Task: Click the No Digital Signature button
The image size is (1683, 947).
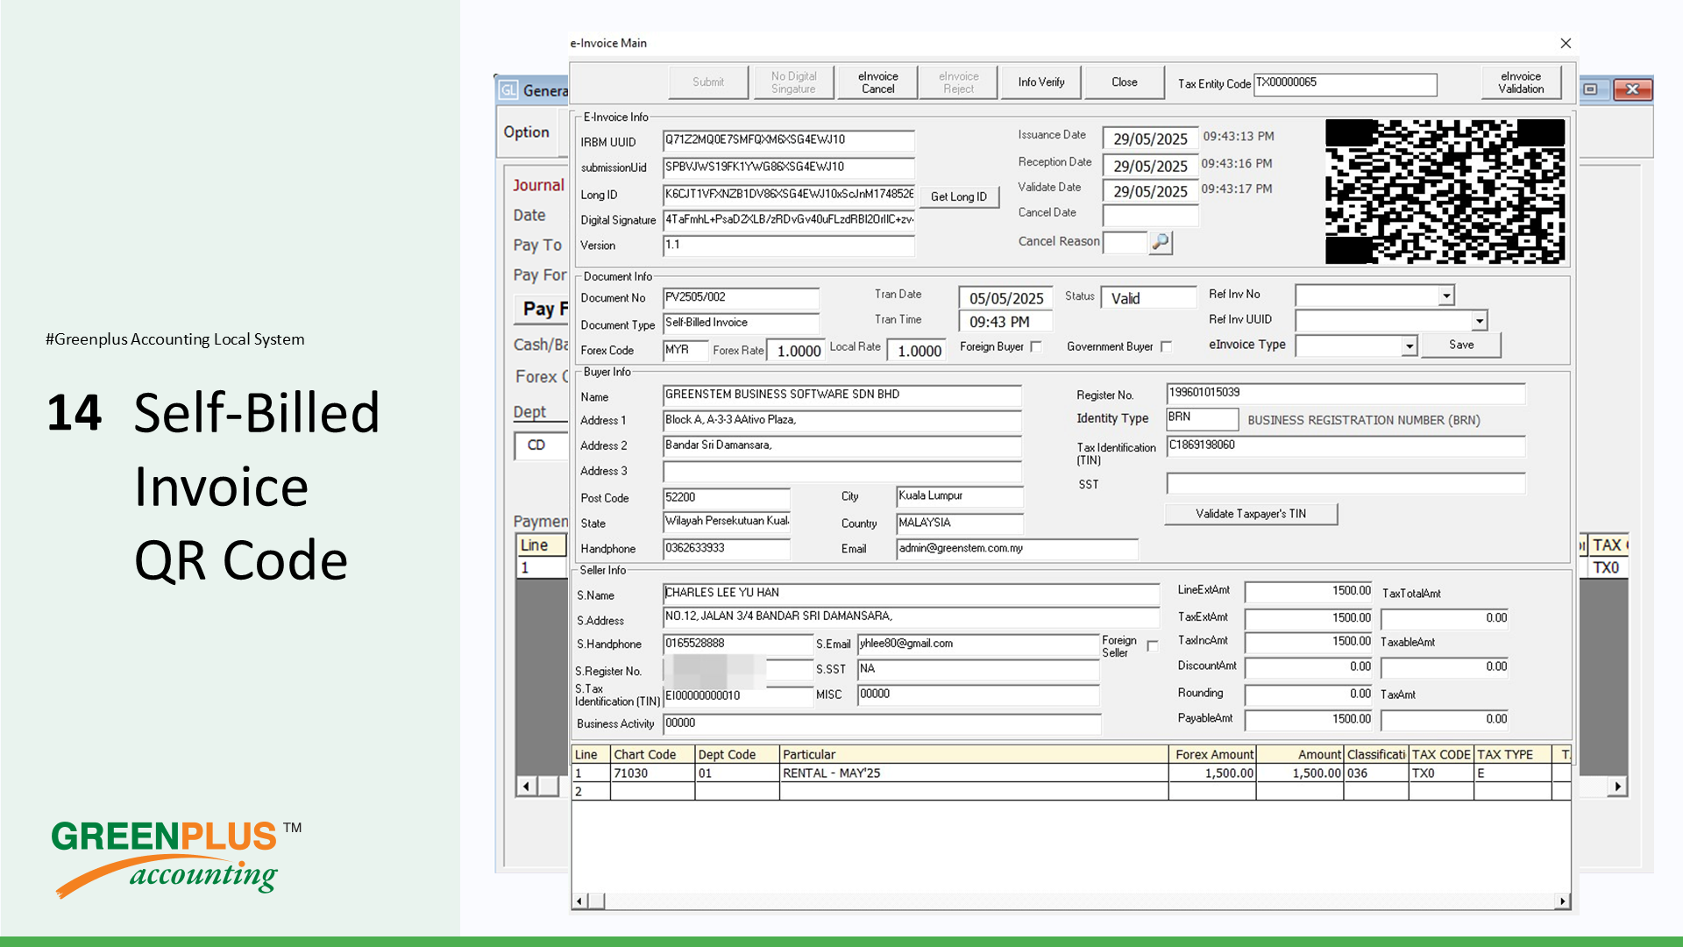Action: (793, 82)
